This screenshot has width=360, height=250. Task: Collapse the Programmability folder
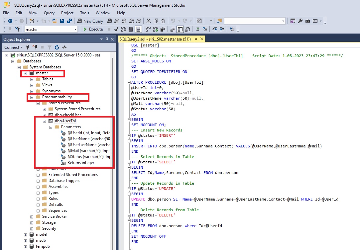(x=32, y=97)
